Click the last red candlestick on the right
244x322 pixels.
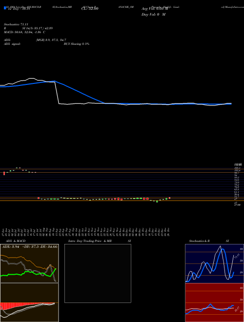170,198
